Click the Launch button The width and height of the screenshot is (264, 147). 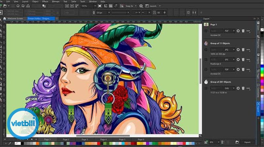(151, 6)
